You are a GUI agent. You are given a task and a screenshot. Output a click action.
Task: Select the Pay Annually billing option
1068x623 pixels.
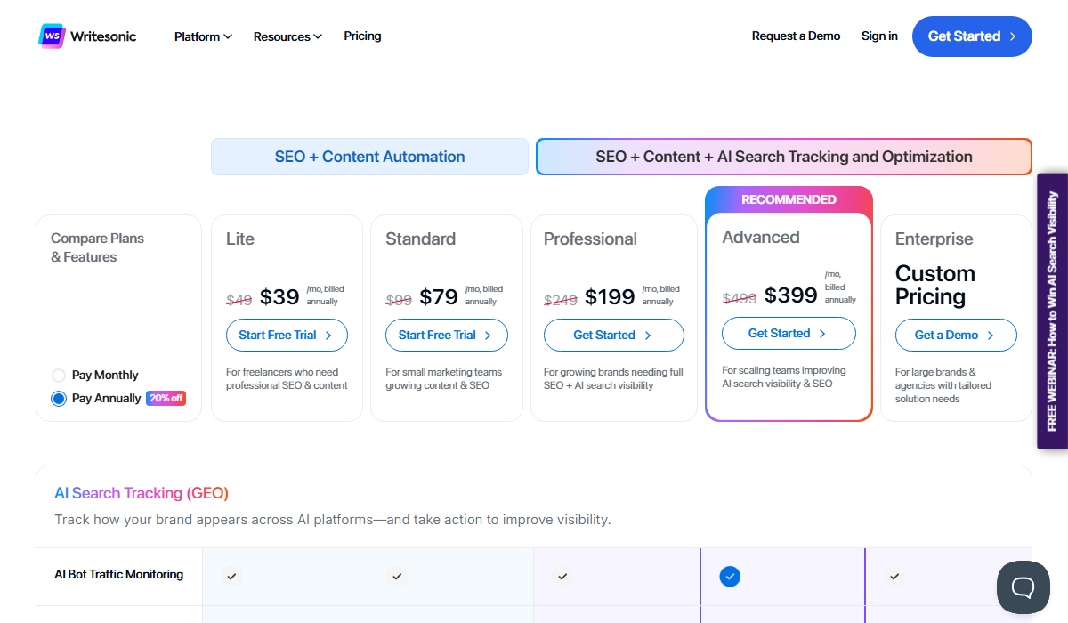59,398
